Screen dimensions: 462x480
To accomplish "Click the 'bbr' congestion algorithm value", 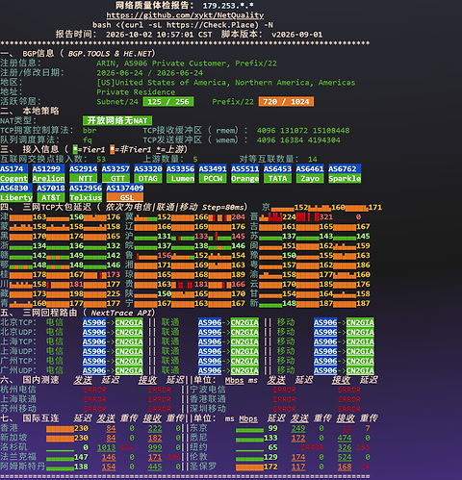I will tap(90, 131).
